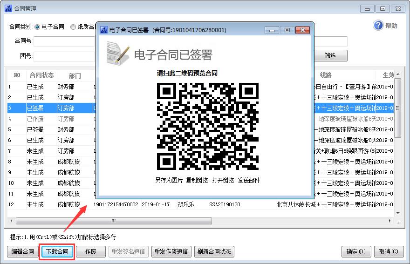Click 复制链接 link in dialog
Screen dimensions: 410x264
point(197,180)
